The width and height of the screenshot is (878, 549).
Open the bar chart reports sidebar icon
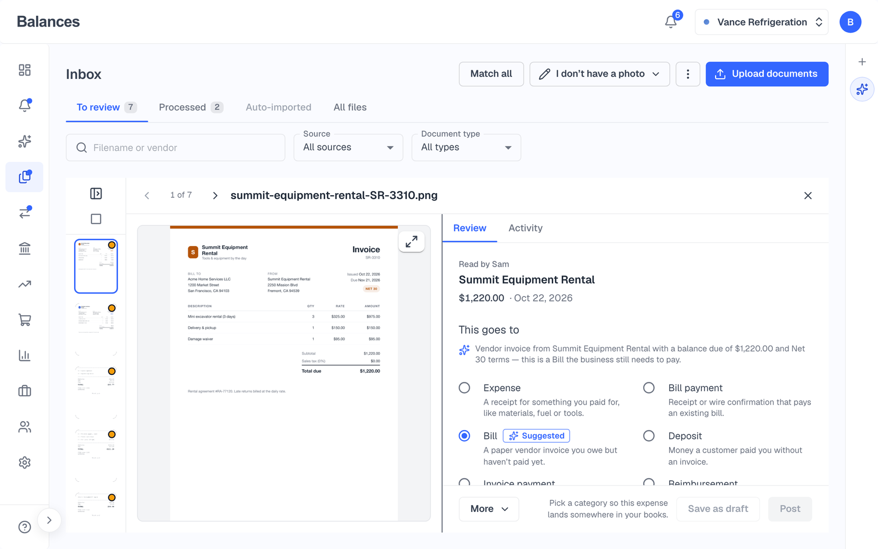[24, 355]
